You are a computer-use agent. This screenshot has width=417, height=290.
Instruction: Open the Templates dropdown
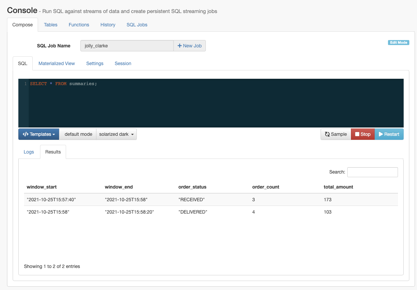[x=39, y=134]
